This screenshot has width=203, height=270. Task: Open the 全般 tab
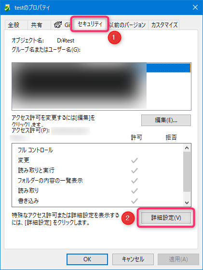click(14, 25)
